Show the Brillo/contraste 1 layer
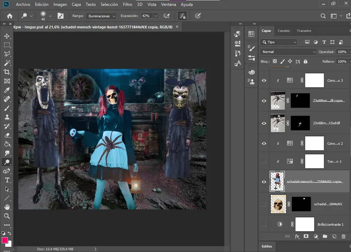 [x=264, y=224]
